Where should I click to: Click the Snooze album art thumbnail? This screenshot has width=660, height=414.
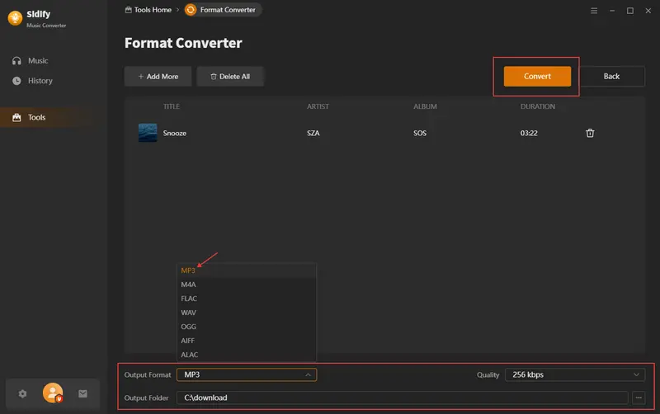coord(148,133)
